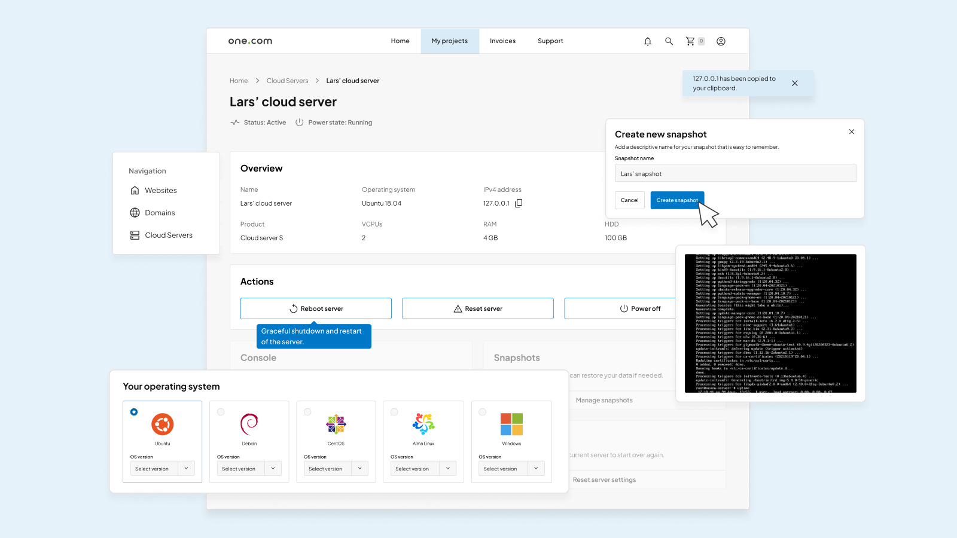Open My projects tab
This screenshot has width=957, height=538.
pyautogui.click(x=450, y=41)
